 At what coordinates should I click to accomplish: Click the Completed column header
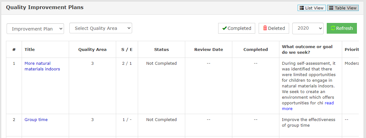(256, 49)
